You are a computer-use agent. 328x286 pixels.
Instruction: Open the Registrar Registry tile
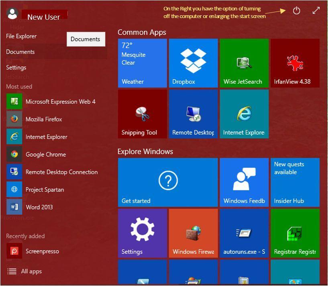[295, 233]
